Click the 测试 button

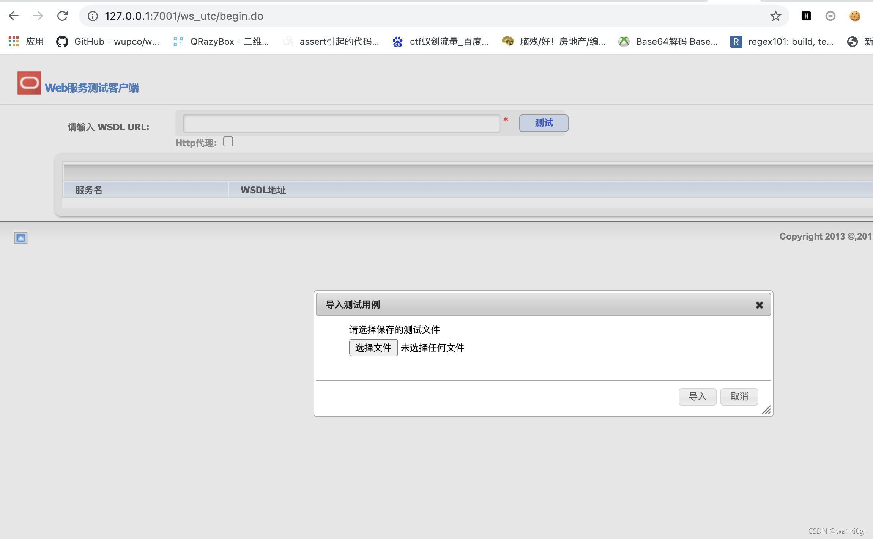coord(544,123)
